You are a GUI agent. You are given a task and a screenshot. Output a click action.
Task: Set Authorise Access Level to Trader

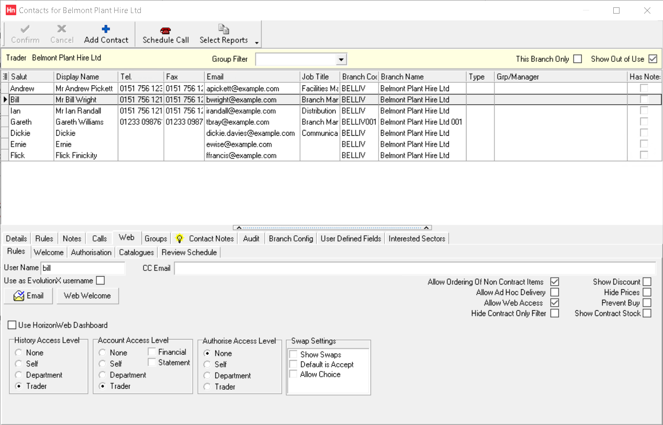tap(207, 387)
